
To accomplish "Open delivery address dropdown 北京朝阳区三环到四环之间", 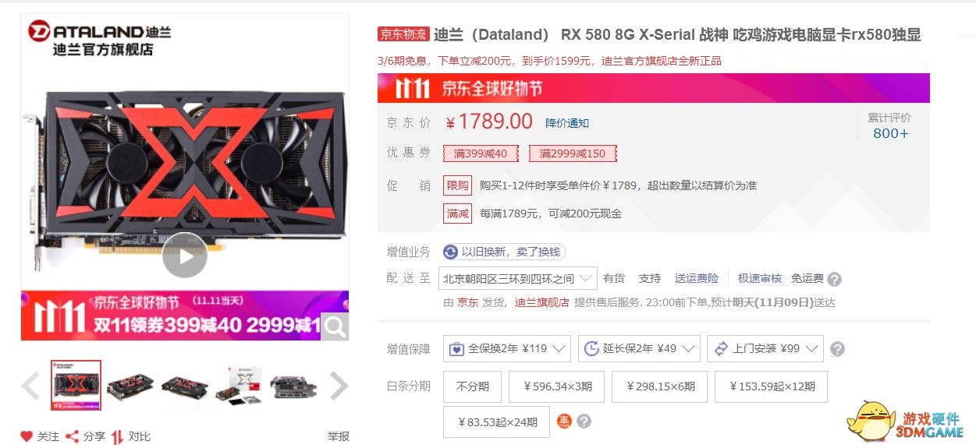I will coord(518,278).
